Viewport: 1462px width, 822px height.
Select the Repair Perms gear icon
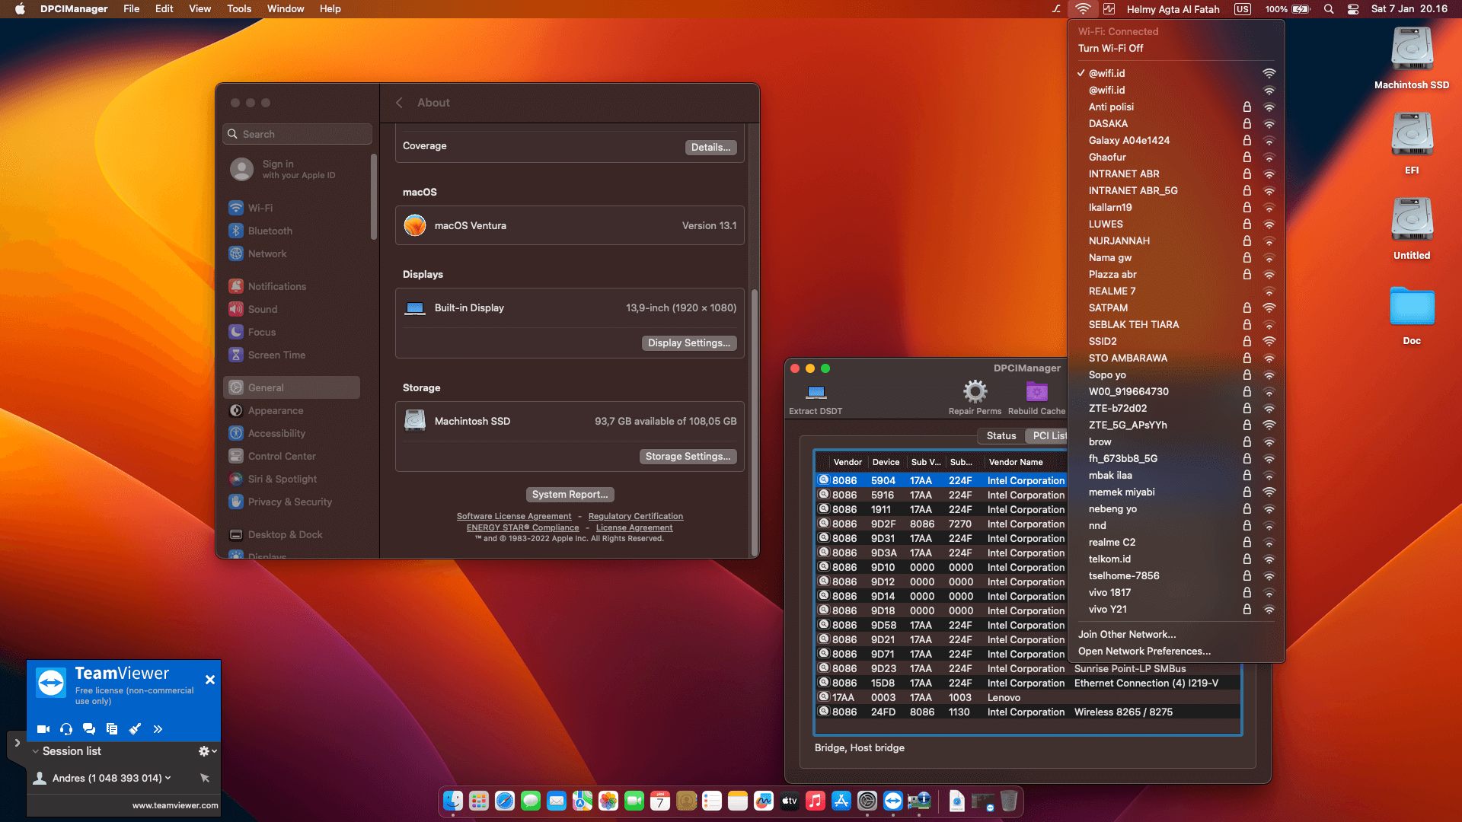click(x=975, y=392)
